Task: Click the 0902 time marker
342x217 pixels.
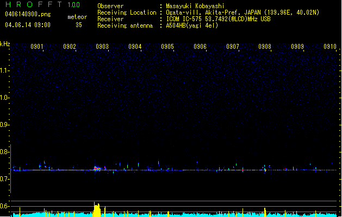Action: [70, 47]
